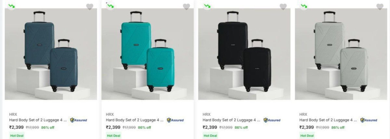View the light grey luggage set image
The width and height of the screenshot is (390, 139).
pyautogui.click(x=341, y=55)
